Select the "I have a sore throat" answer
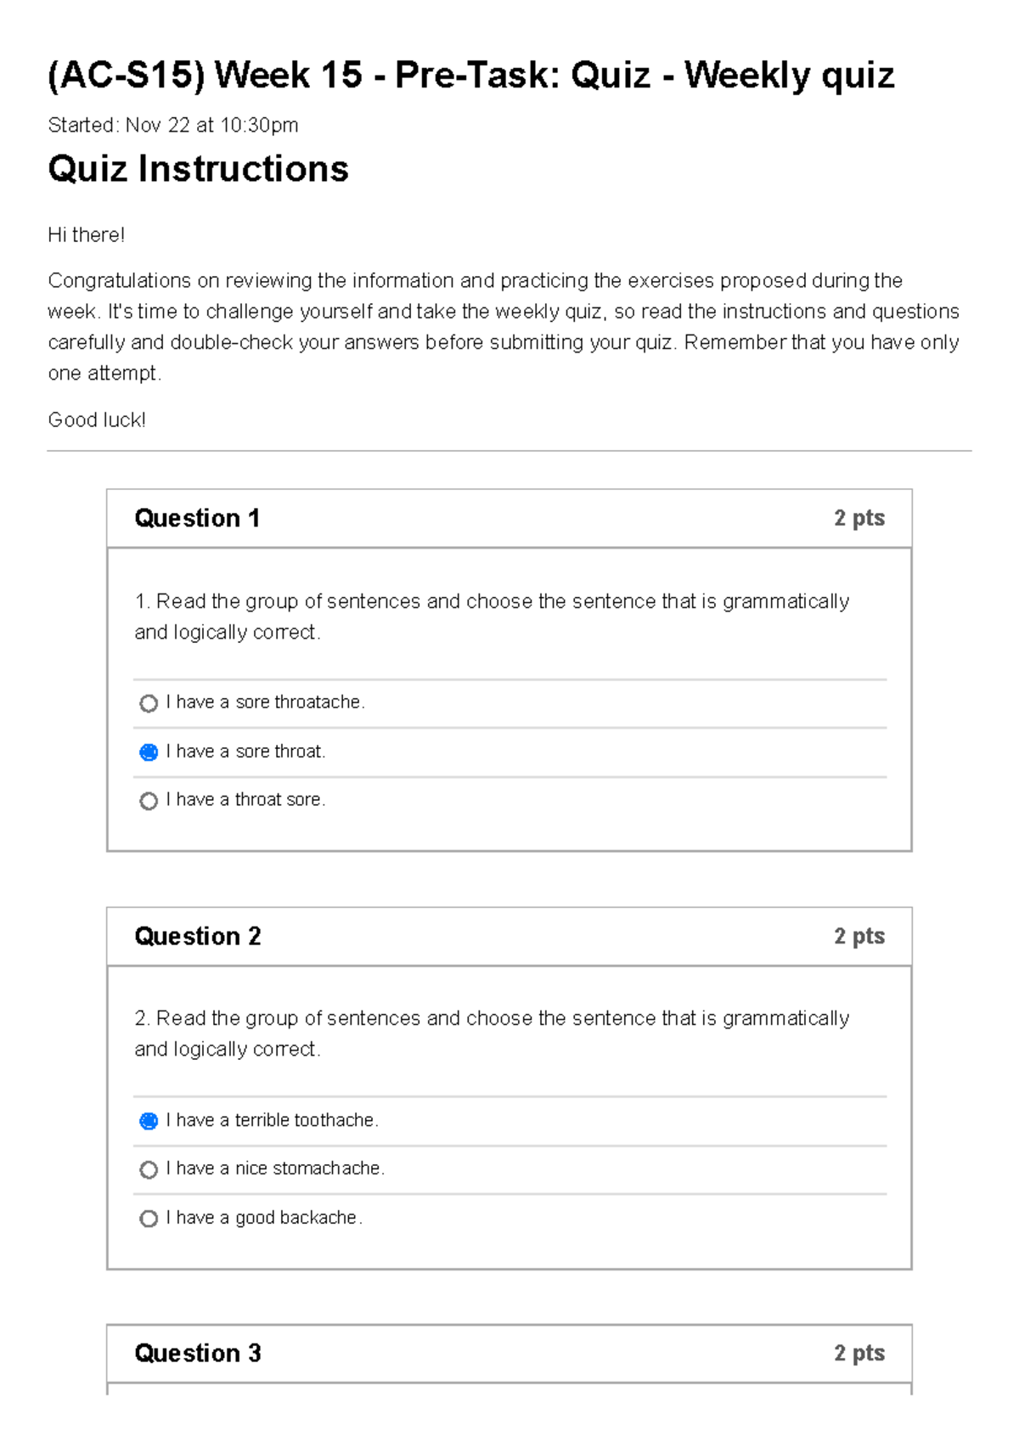Viewport: 1019px width, 1442px height. tap(149, 752)
